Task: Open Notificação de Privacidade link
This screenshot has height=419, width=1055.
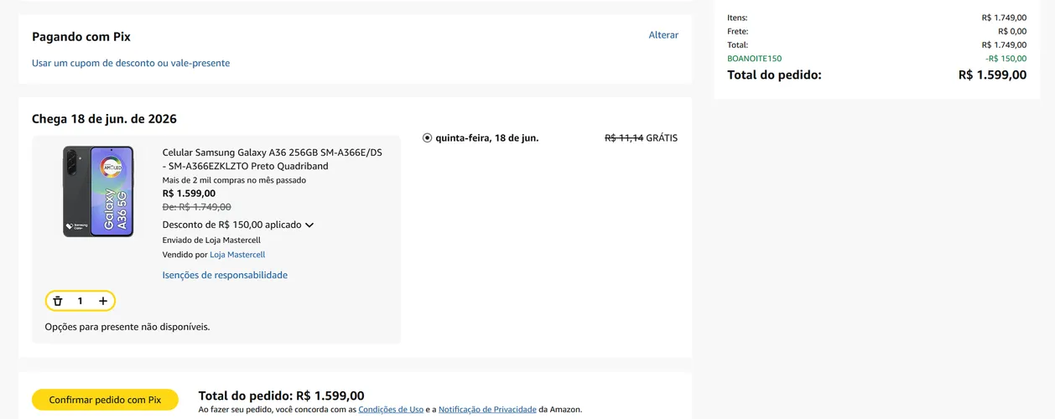Action: [487, 410]
